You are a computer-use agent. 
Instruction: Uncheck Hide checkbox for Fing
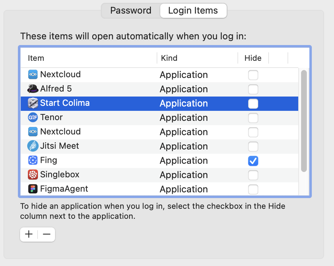[x=253, y=161]
